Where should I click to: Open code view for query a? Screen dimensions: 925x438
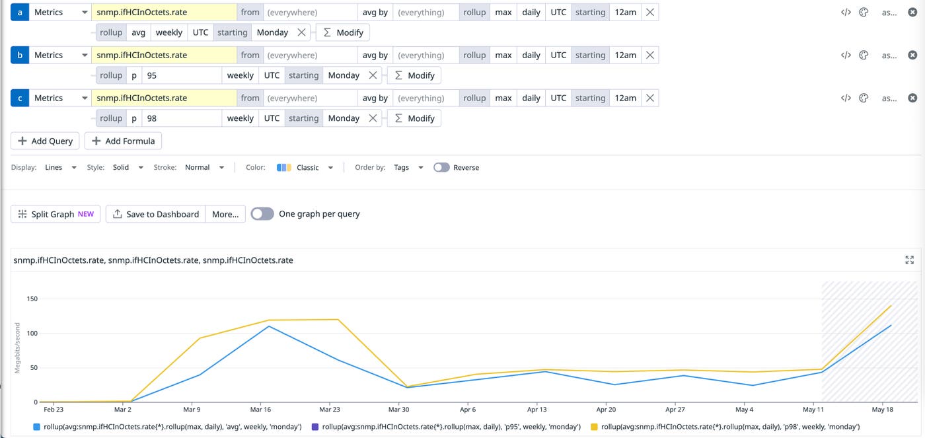click(846, 11)
